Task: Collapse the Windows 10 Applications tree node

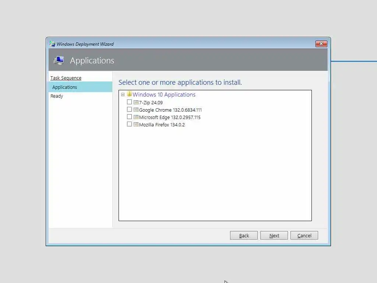Action: tap(123, 95)
